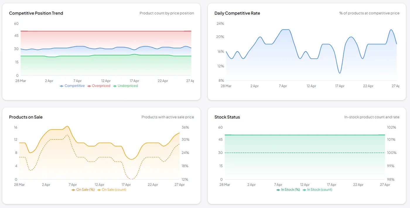Click the 36% axis label in Products on Sale

185,127
